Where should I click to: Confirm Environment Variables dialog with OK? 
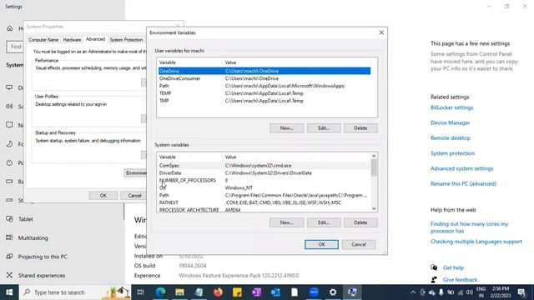coord(321,244)
